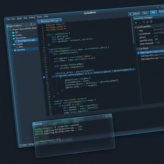Click the Bem file icon under include

17,47
